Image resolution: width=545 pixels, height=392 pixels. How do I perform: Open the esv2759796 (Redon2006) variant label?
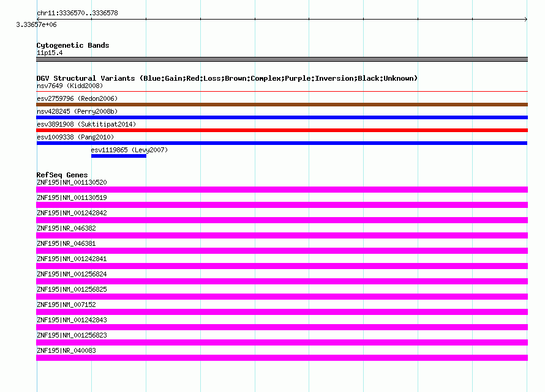pyautogui.click(x=77, y=98)
